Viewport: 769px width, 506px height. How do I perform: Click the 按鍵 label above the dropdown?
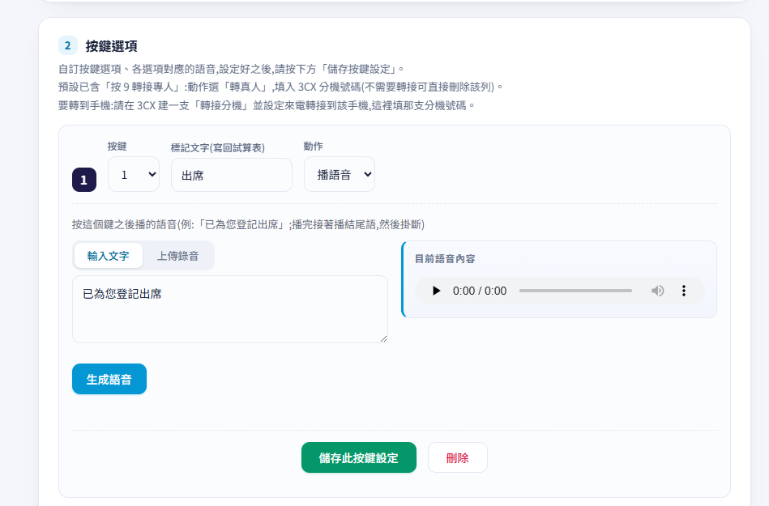[117, 146]
